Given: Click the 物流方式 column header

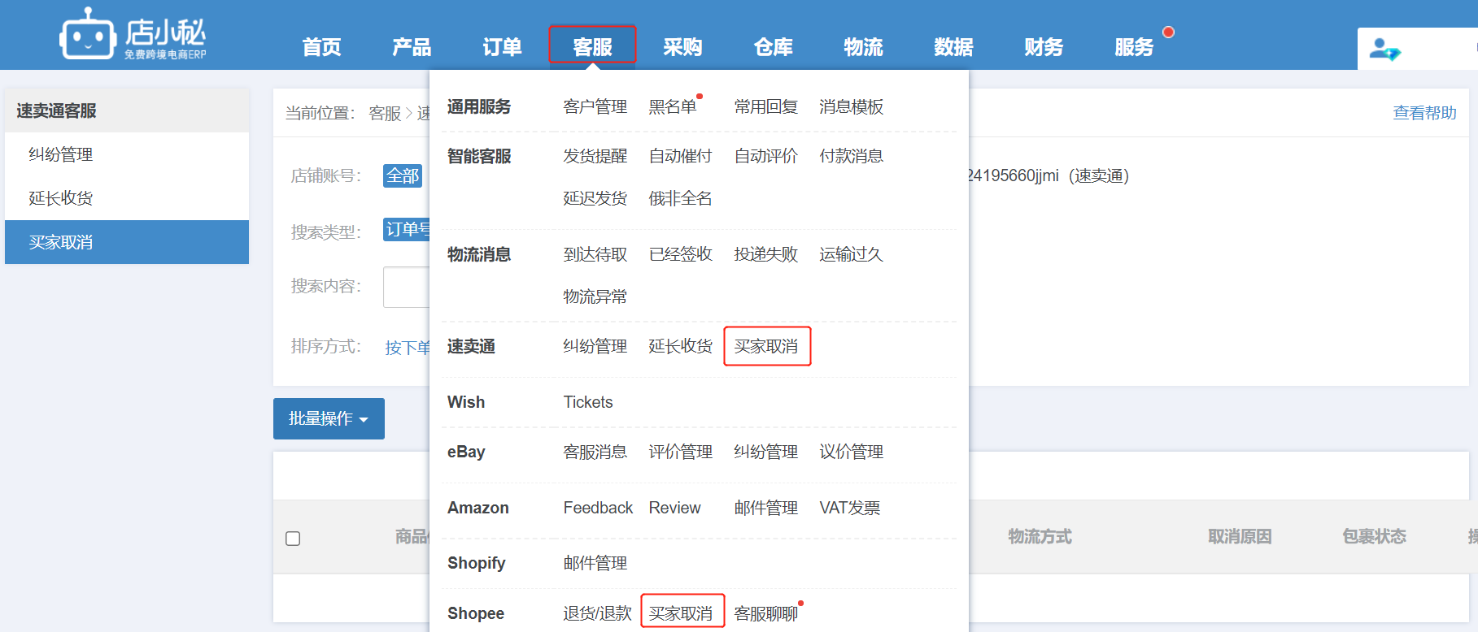Looking at the screenshot, I should [x=1040, y=536].
